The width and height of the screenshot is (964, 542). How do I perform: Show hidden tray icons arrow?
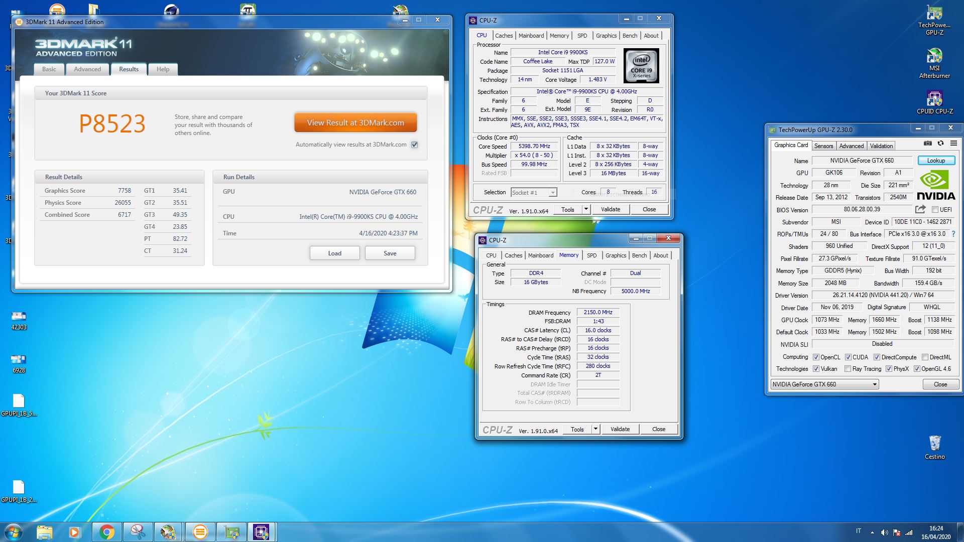[872, 532]
